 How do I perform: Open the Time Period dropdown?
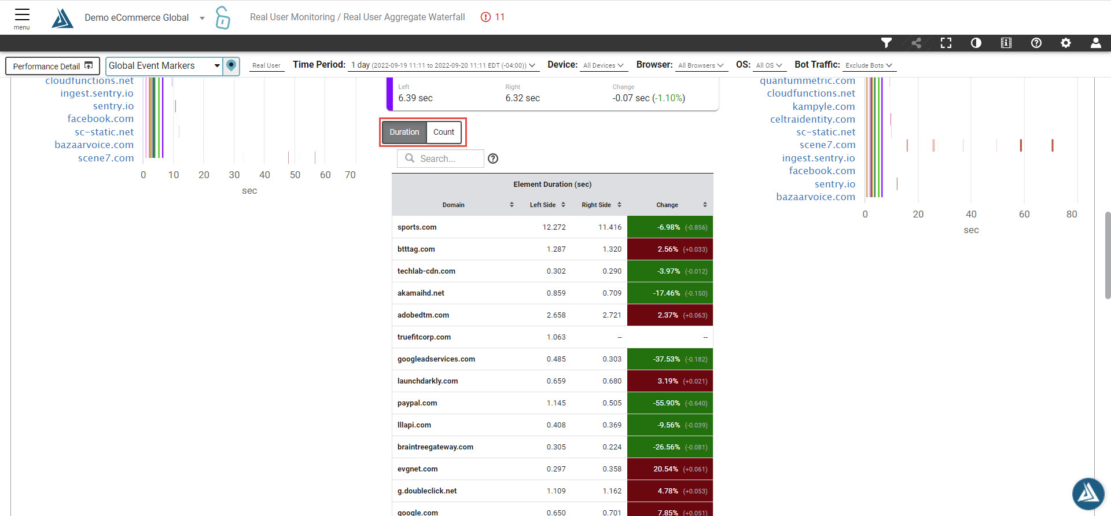pyautogui.click(x=443, y=65)
